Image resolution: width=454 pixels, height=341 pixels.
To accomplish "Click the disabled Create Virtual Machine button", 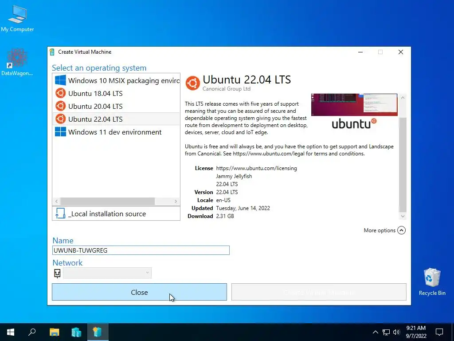I will (319, 292).
